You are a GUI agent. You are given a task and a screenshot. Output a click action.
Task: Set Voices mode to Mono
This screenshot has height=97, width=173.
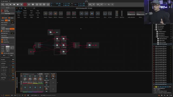(13, 20)
